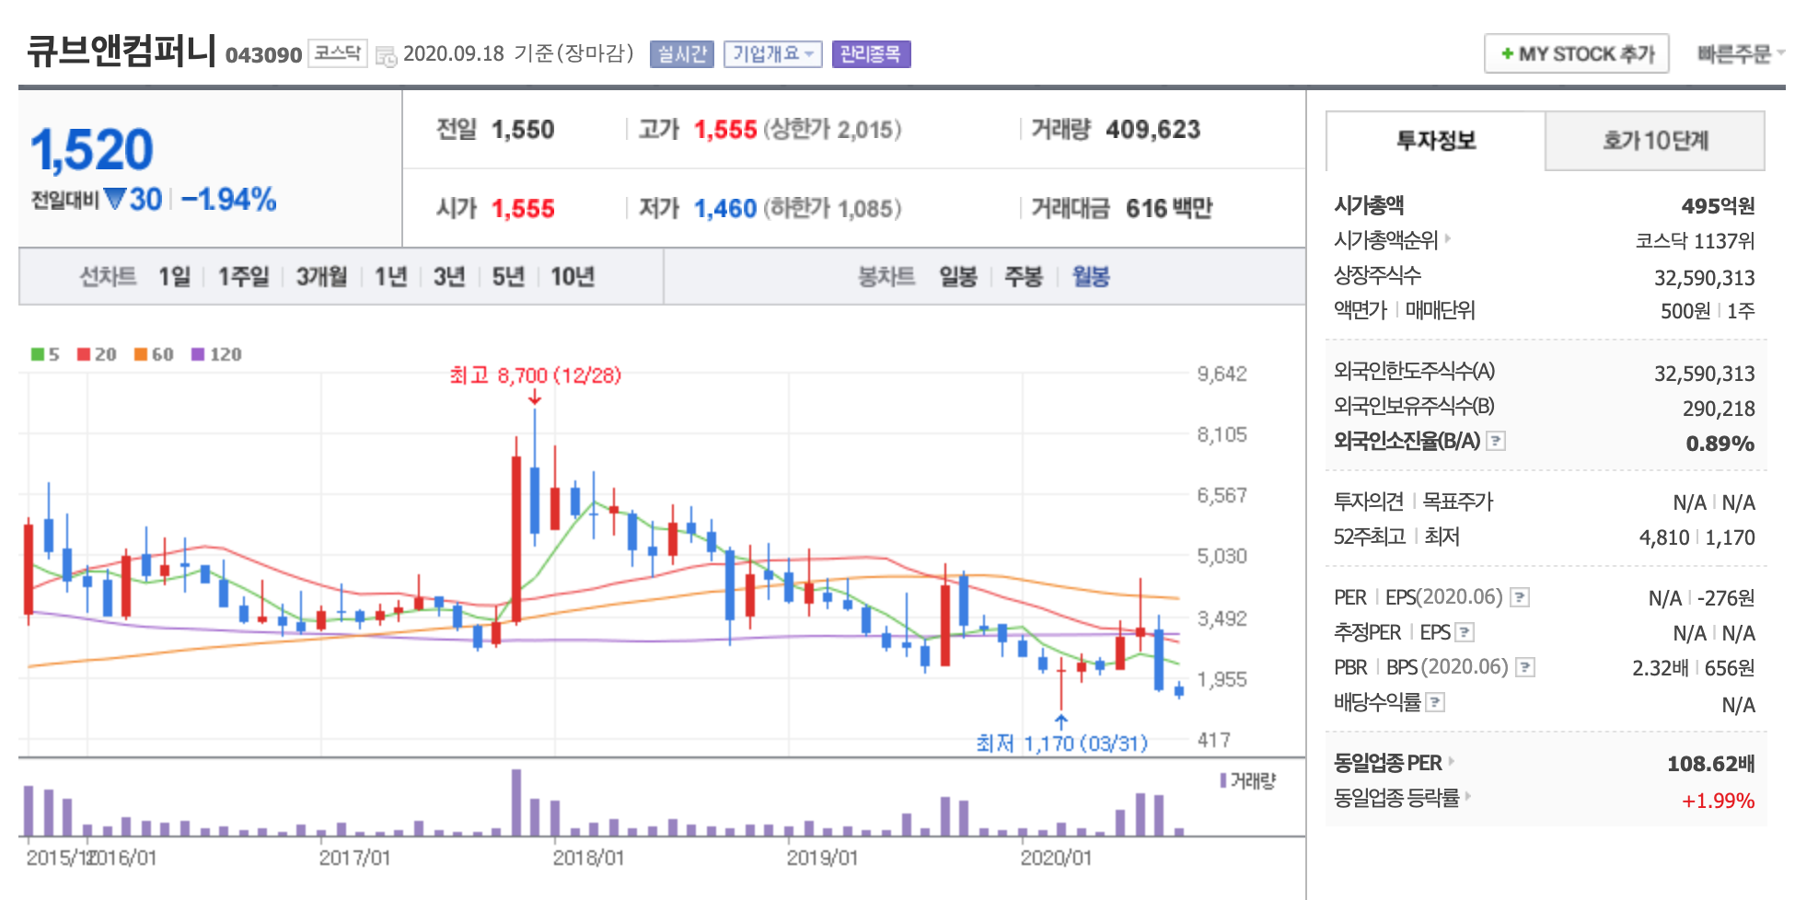1795x900 pixels.
Task: Show 일봉 daily candlestick chart
Action: pyautogui.click(x=958, y=276)
